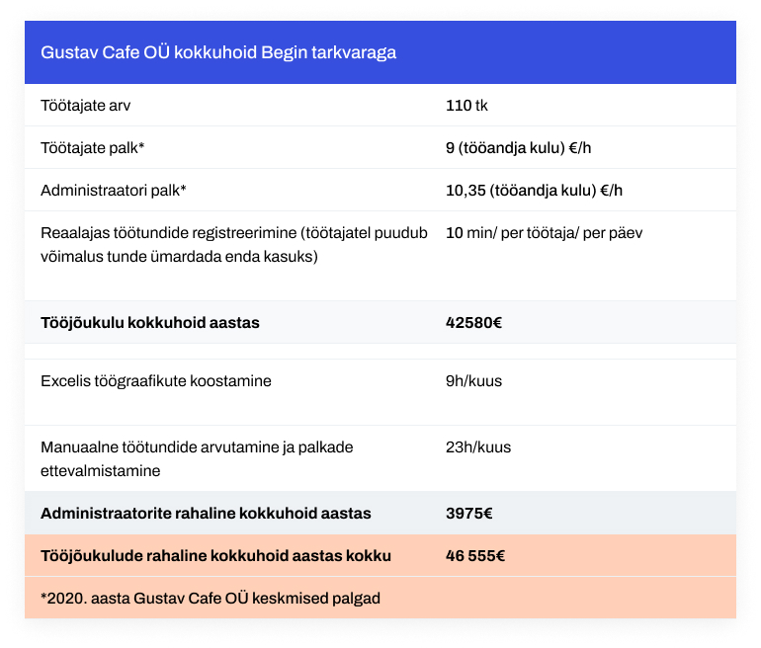
Task: Click the '3975€' value
Action: (x=468, y=513)
